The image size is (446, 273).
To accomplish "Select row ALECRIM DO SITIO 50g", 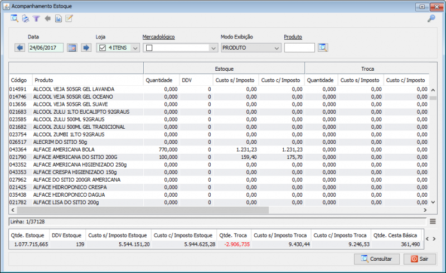I will (x=219, y=142).
